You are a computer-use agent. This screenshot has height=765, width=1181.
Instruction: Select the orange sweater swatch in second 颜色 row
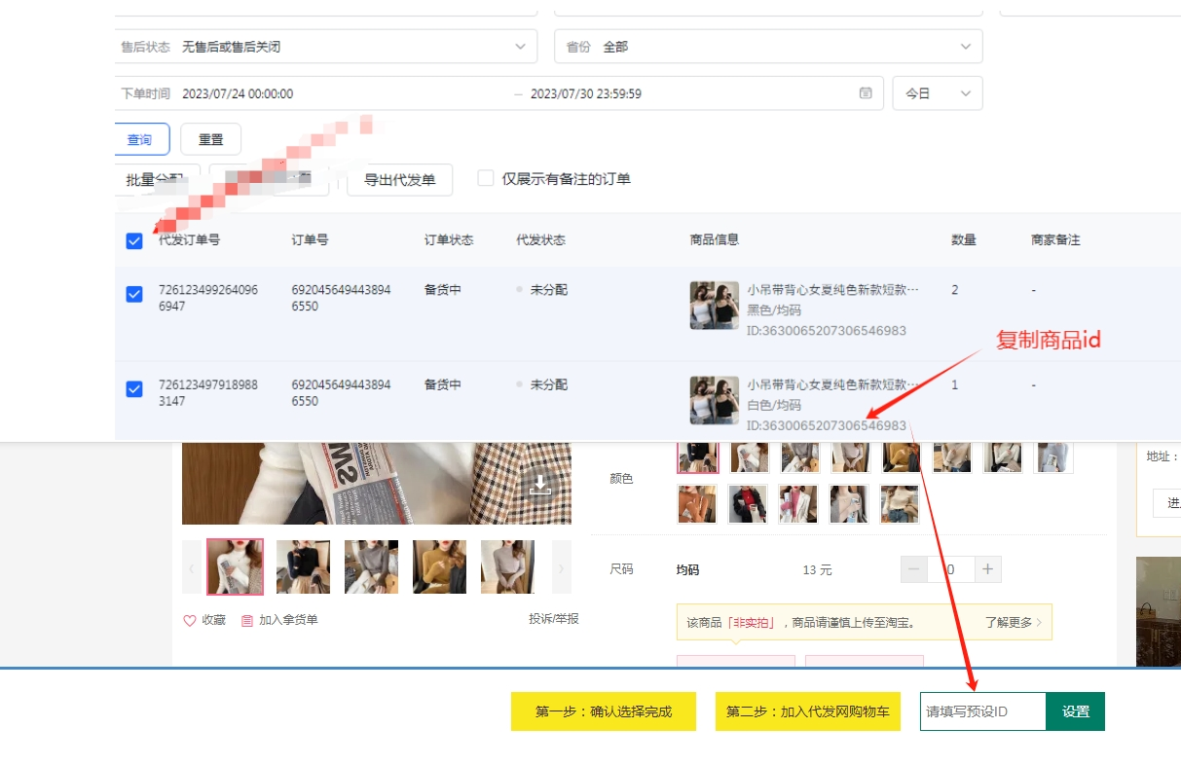pos(698,504)
